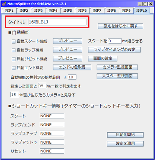The image size is (155, 160).
Task: Click the 自動化開始 button
Action: pyautogui.click(x=125, y=135)
